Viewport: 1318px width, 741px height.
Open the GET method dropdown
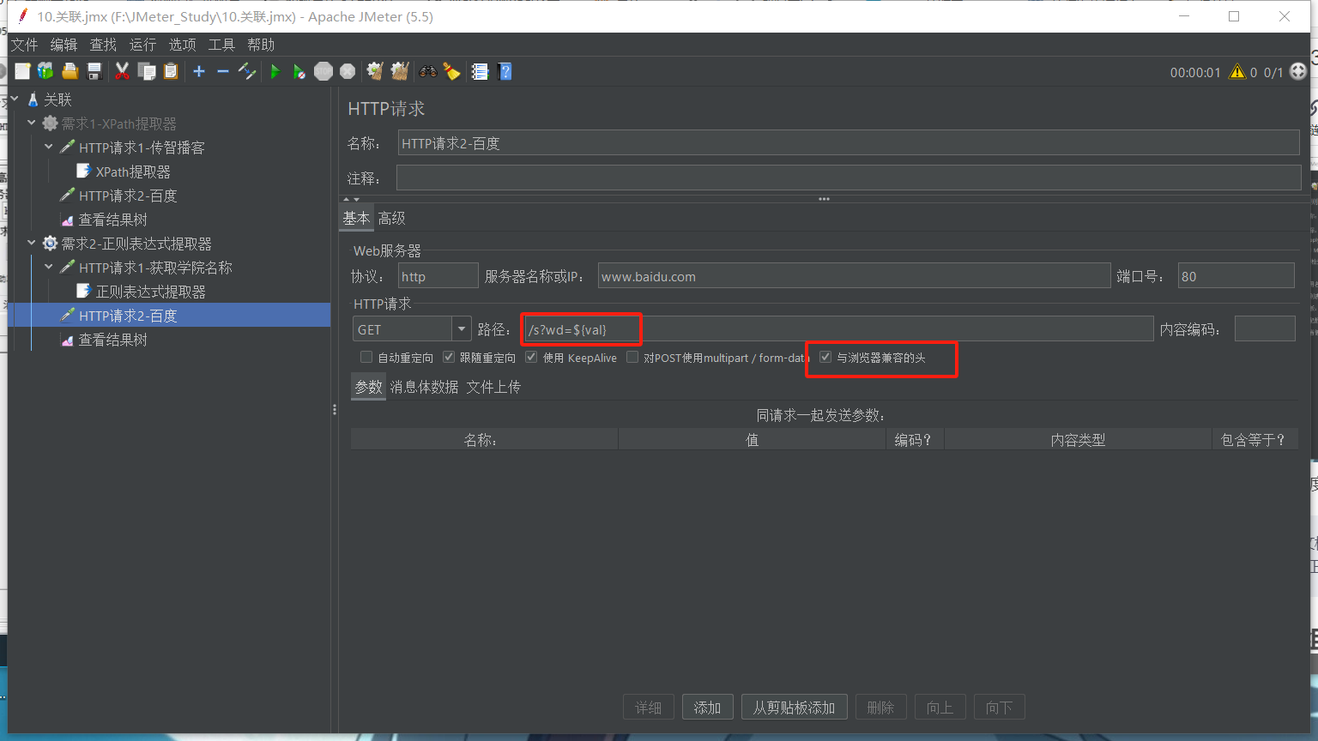[462, 328]
